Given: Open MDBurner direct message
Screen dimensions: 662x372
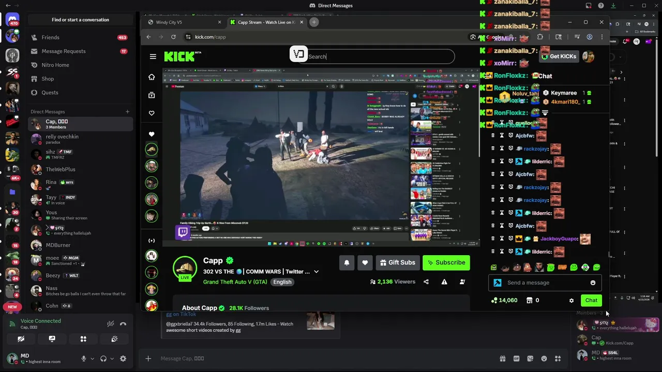Looking at the screenshot, I should (x=80, y=245).
